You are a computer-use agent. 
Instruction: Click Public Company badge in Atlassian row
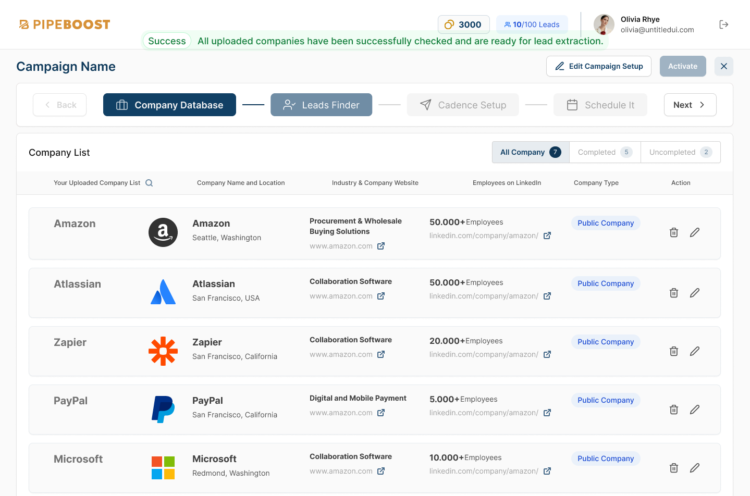[x=606, y=283]
